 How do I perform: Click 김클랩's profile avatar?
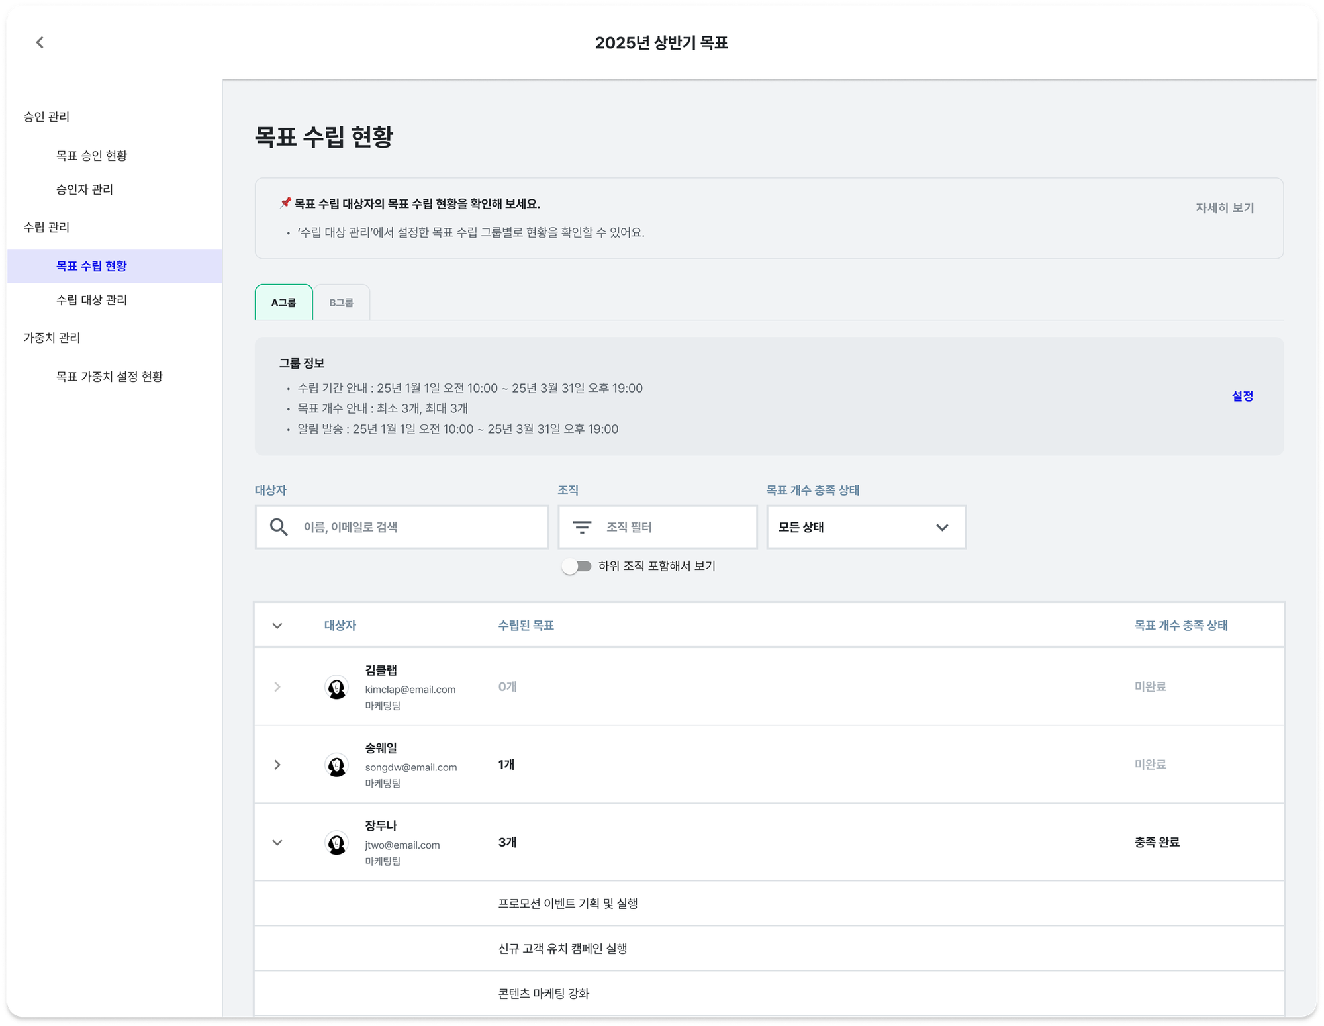coord(337,686)
